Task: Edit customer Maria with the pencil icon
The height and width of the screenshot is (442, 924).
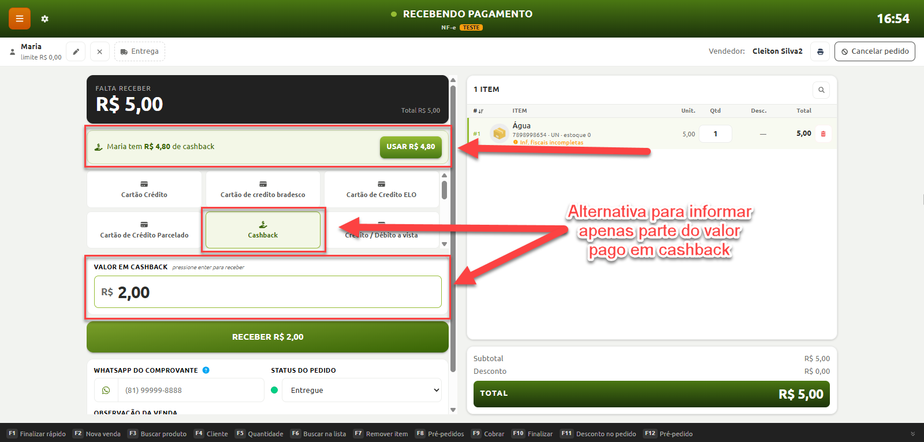Action: pos(76,51)
